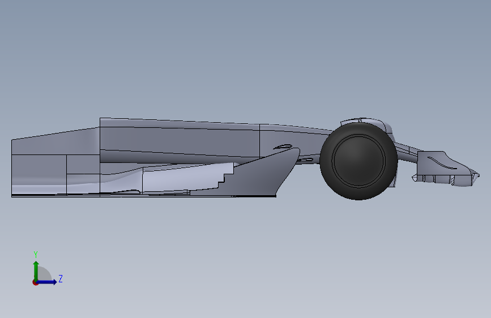Click the green Y axis of the triad

[36, 271]
